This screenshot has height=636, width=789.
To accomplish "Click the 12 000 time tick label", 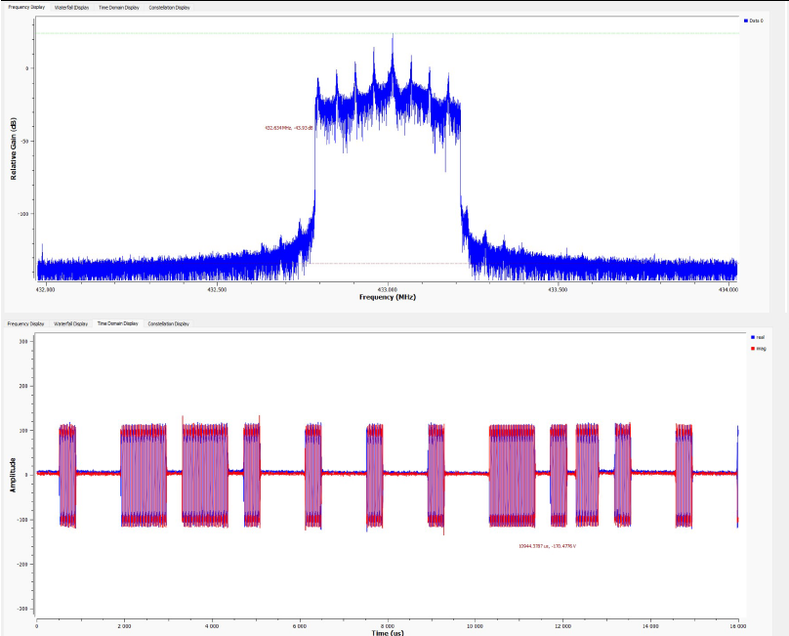I will pos(563,626).
